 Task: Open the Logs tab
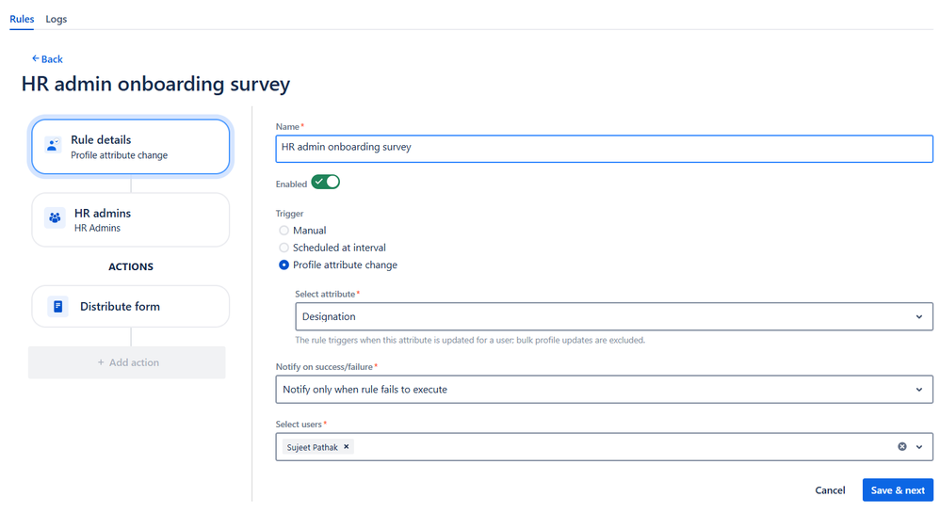(57, 19)
